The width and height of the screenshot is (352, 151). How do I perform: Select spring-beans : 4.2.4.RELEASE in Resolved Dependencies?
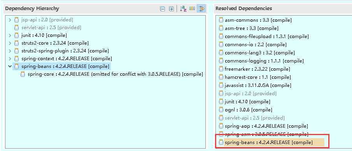269,142
